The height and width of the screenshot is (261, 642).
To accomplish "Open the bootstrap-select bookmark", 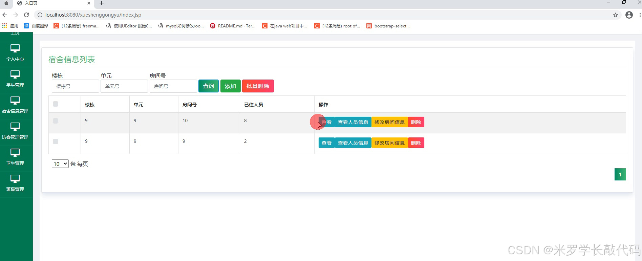I will (388, 26).
